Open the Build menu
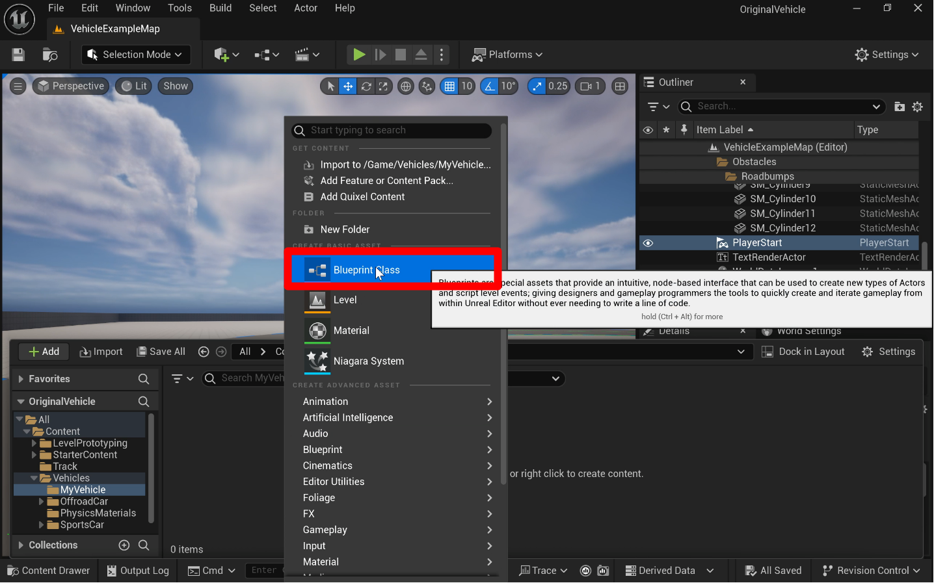The image size is (934, 583). (220, 8)
